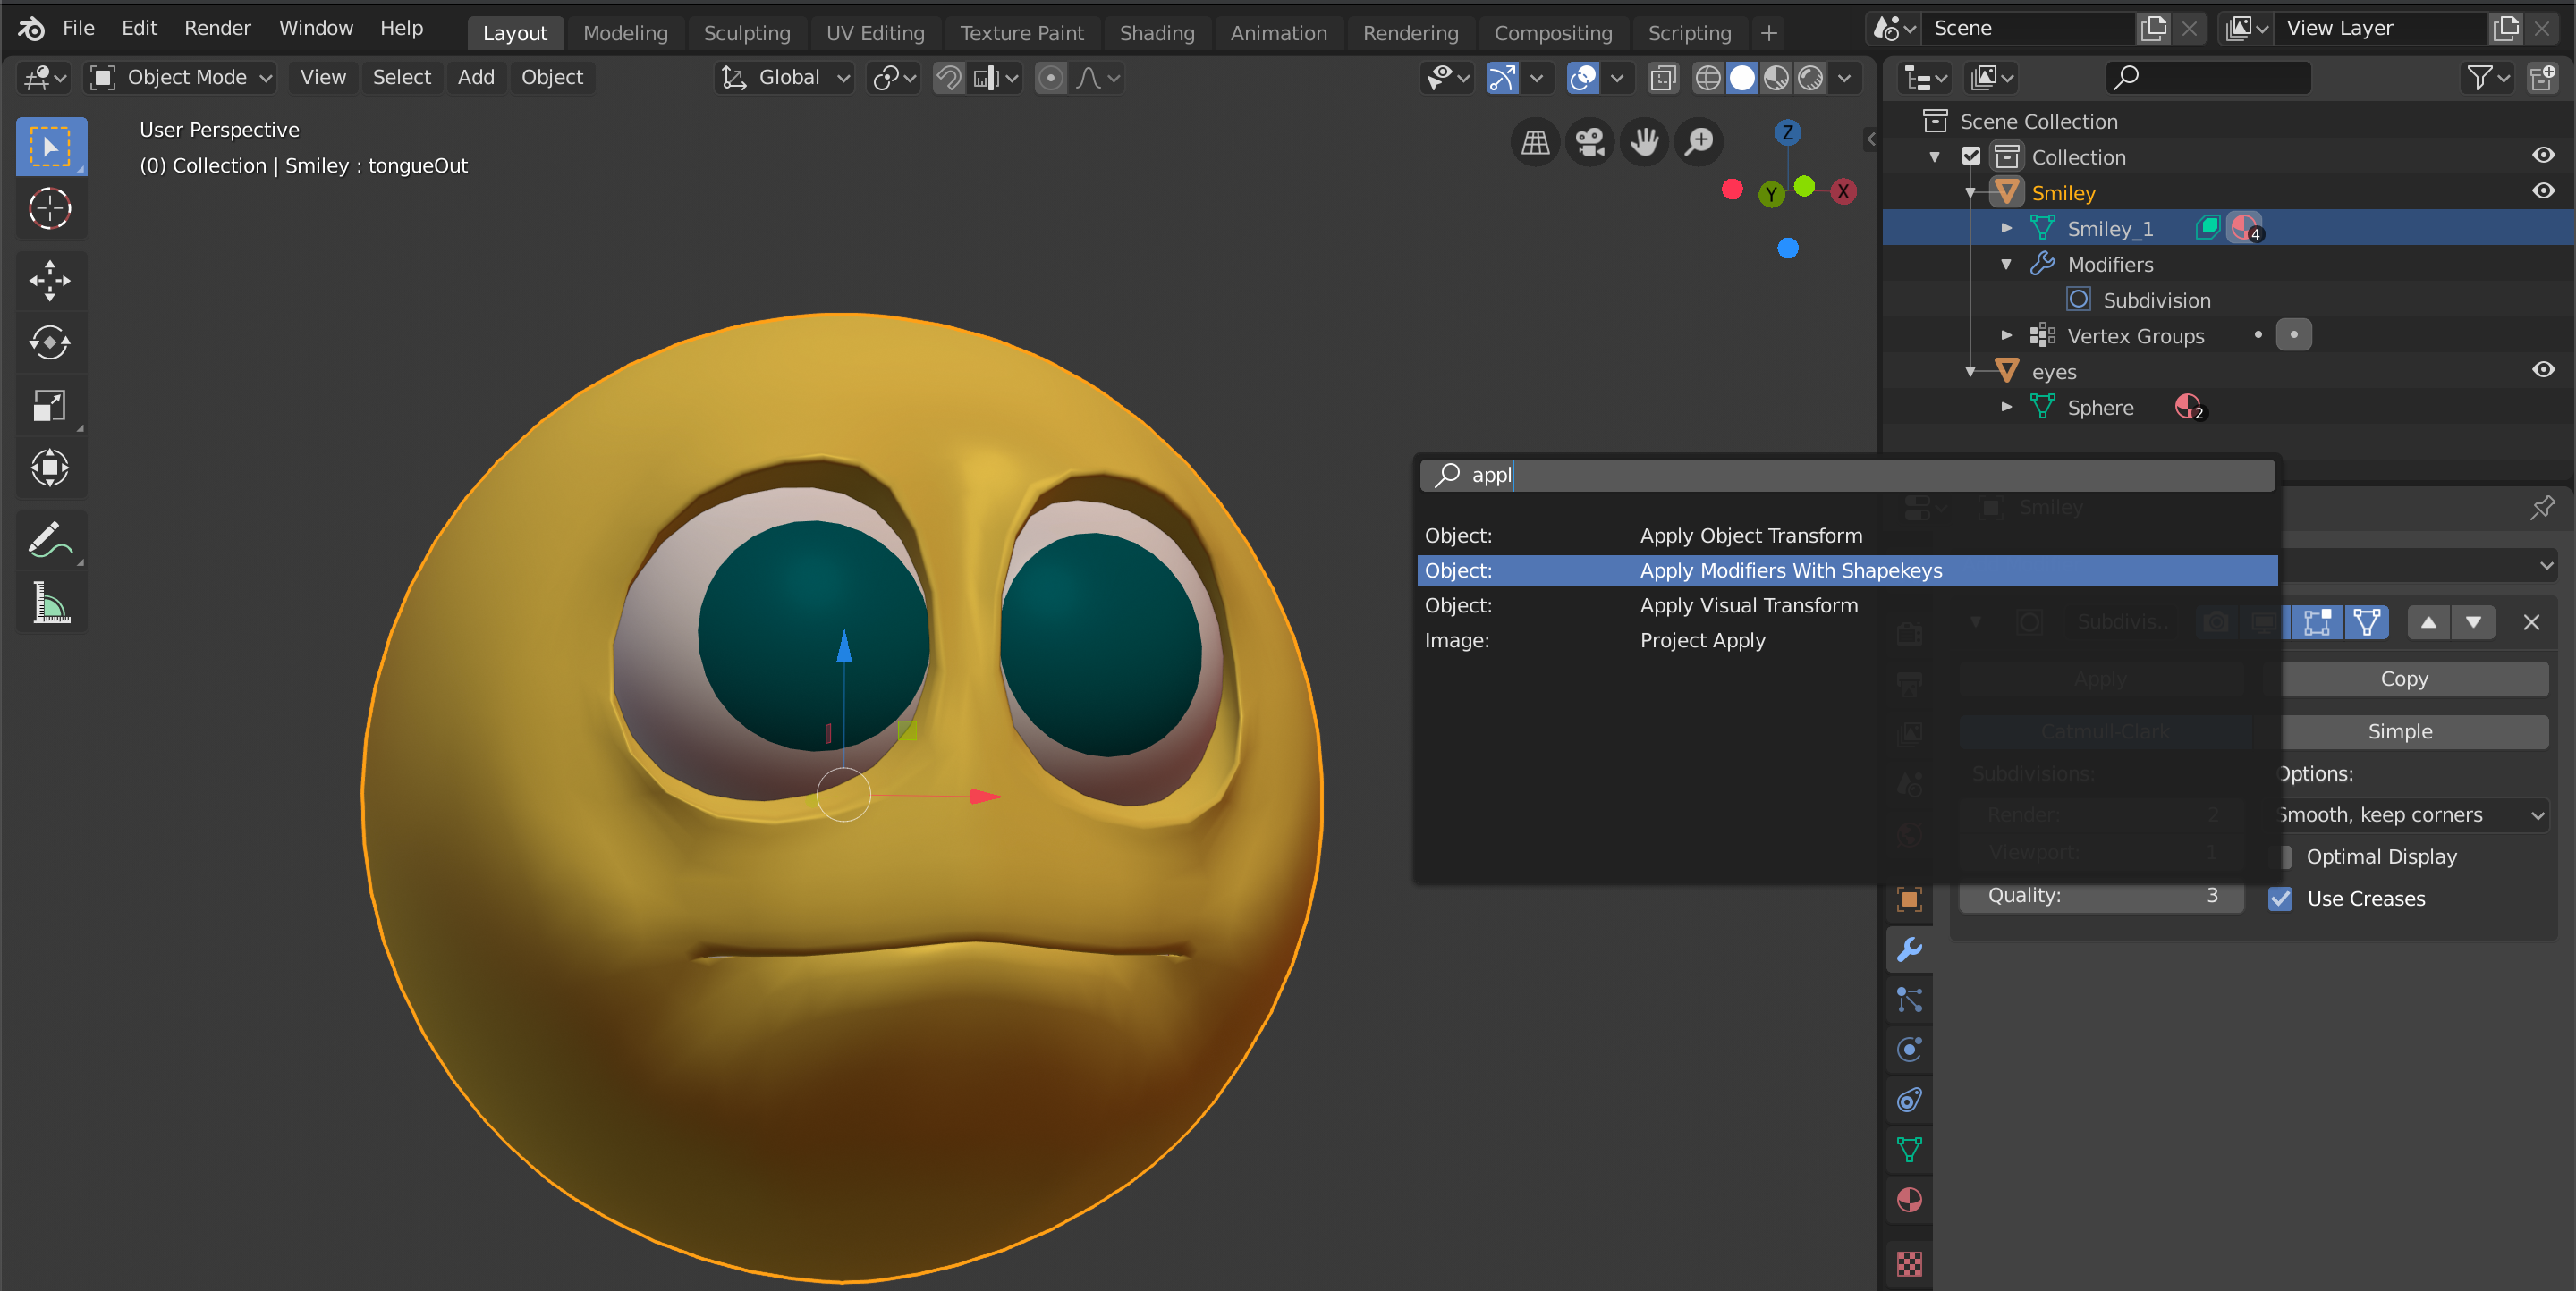Image resolution: width=2576 pixels, height=1291 pixels.
Task: Move Subdivision modifier down
Action: pos(2473,622)
